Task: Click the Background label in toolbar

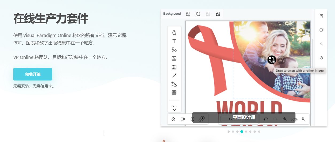Action: click(x=172, y=14)
